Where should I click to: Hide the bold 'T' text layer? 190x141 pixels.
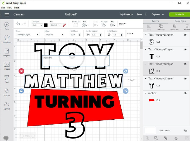coord(185,49)
